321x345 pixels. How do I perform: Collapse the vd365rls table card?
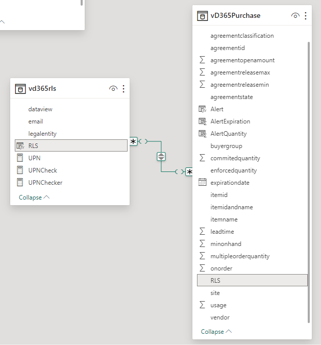tap(34, 198)
